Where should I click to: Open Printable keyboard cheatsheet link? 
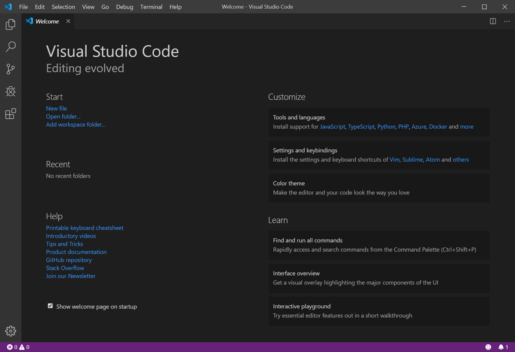click(x=85, y=228)
